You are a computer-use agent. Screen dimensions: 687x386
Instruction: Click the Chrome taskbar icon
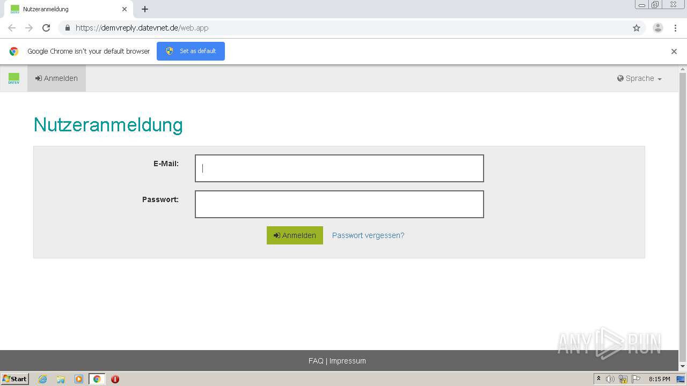click(x=97, y=379)
